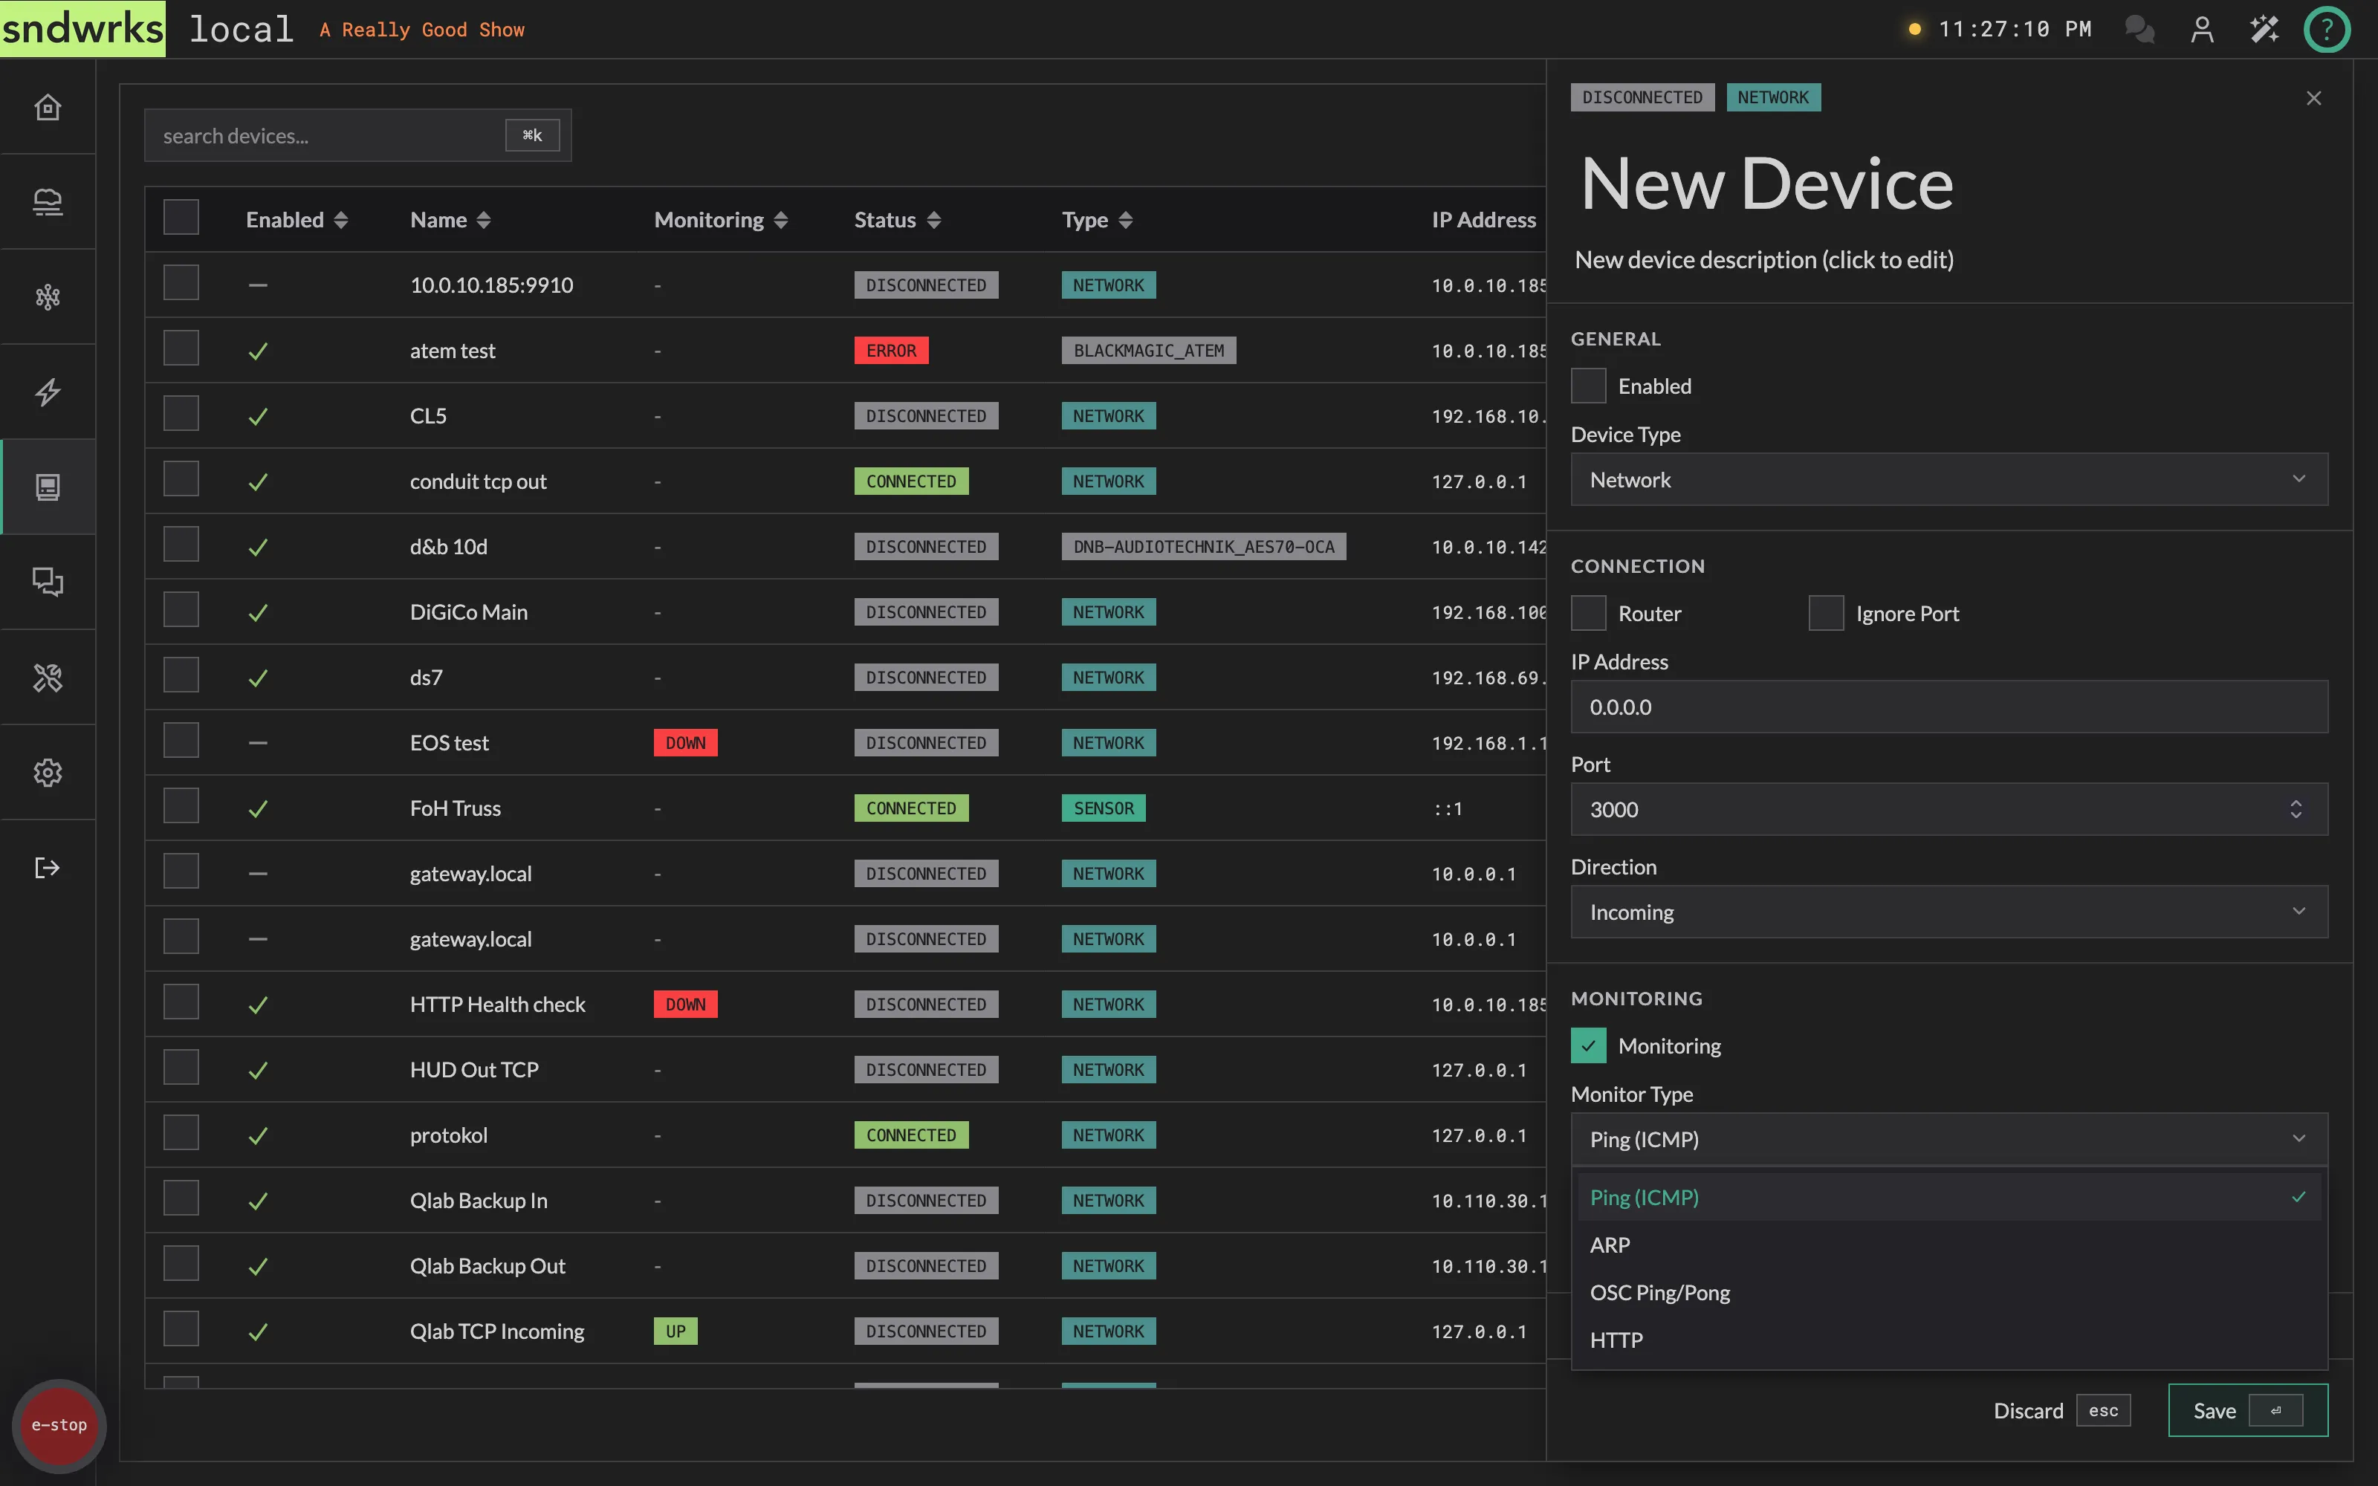Viewport: 2378px width, 1486px height.
Task: Click the magic wand icon in header
Action: [2264, 30]
